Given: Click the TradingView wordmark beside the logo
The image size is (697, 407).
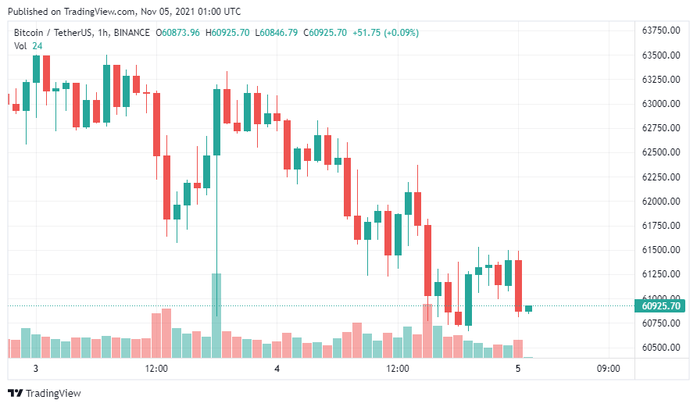Looking at the screenshot, I should (x=53, y=393).
